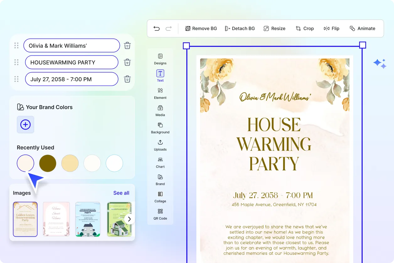Open the See all images gallery

[x=121, y=193]
